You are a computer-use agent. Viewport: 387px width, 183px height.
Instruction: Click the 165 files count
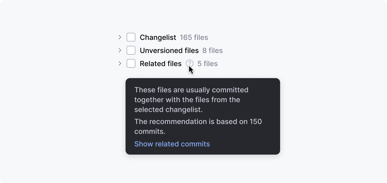pos(194,37)
